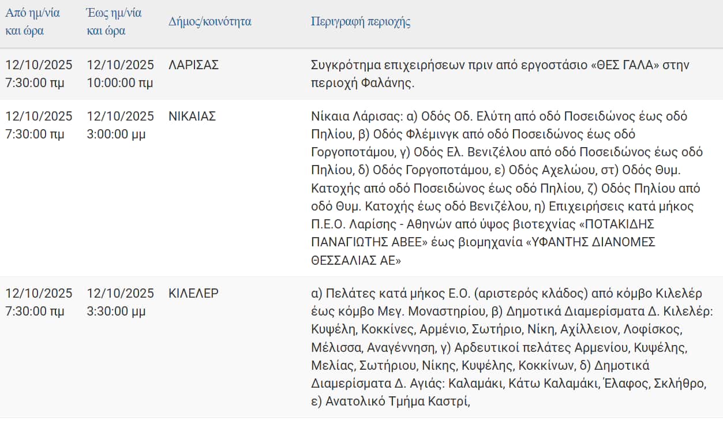723x424 pixels.
Task: Select the start date in the ΝΙΚΑΙΑΣ row
Action: pos(39,116)
